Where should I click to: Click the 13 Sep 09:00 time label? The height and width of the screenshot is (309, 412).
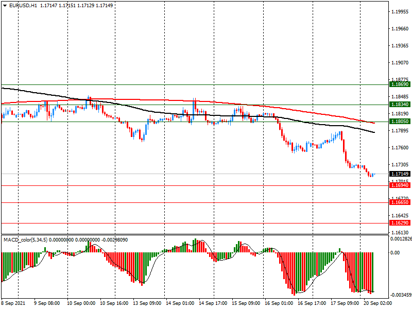[x=147, y=303]
